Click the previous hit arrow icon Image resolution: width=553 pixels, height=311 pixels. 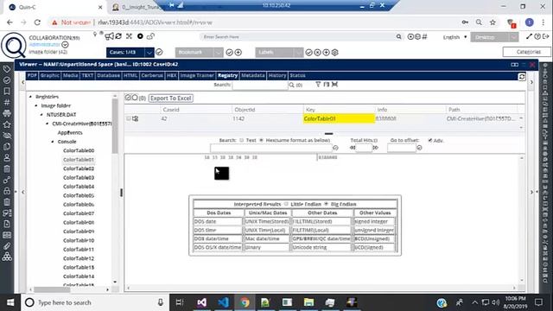[x=353, y=148]
